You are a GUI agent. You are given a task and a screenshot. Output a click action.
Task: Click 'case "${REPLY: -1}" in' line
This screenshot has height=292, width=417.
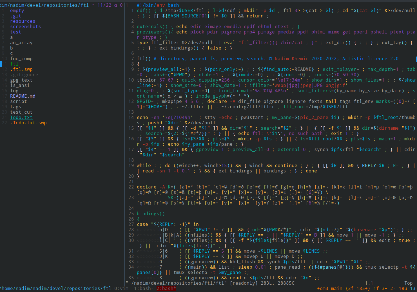click(168, 224)
